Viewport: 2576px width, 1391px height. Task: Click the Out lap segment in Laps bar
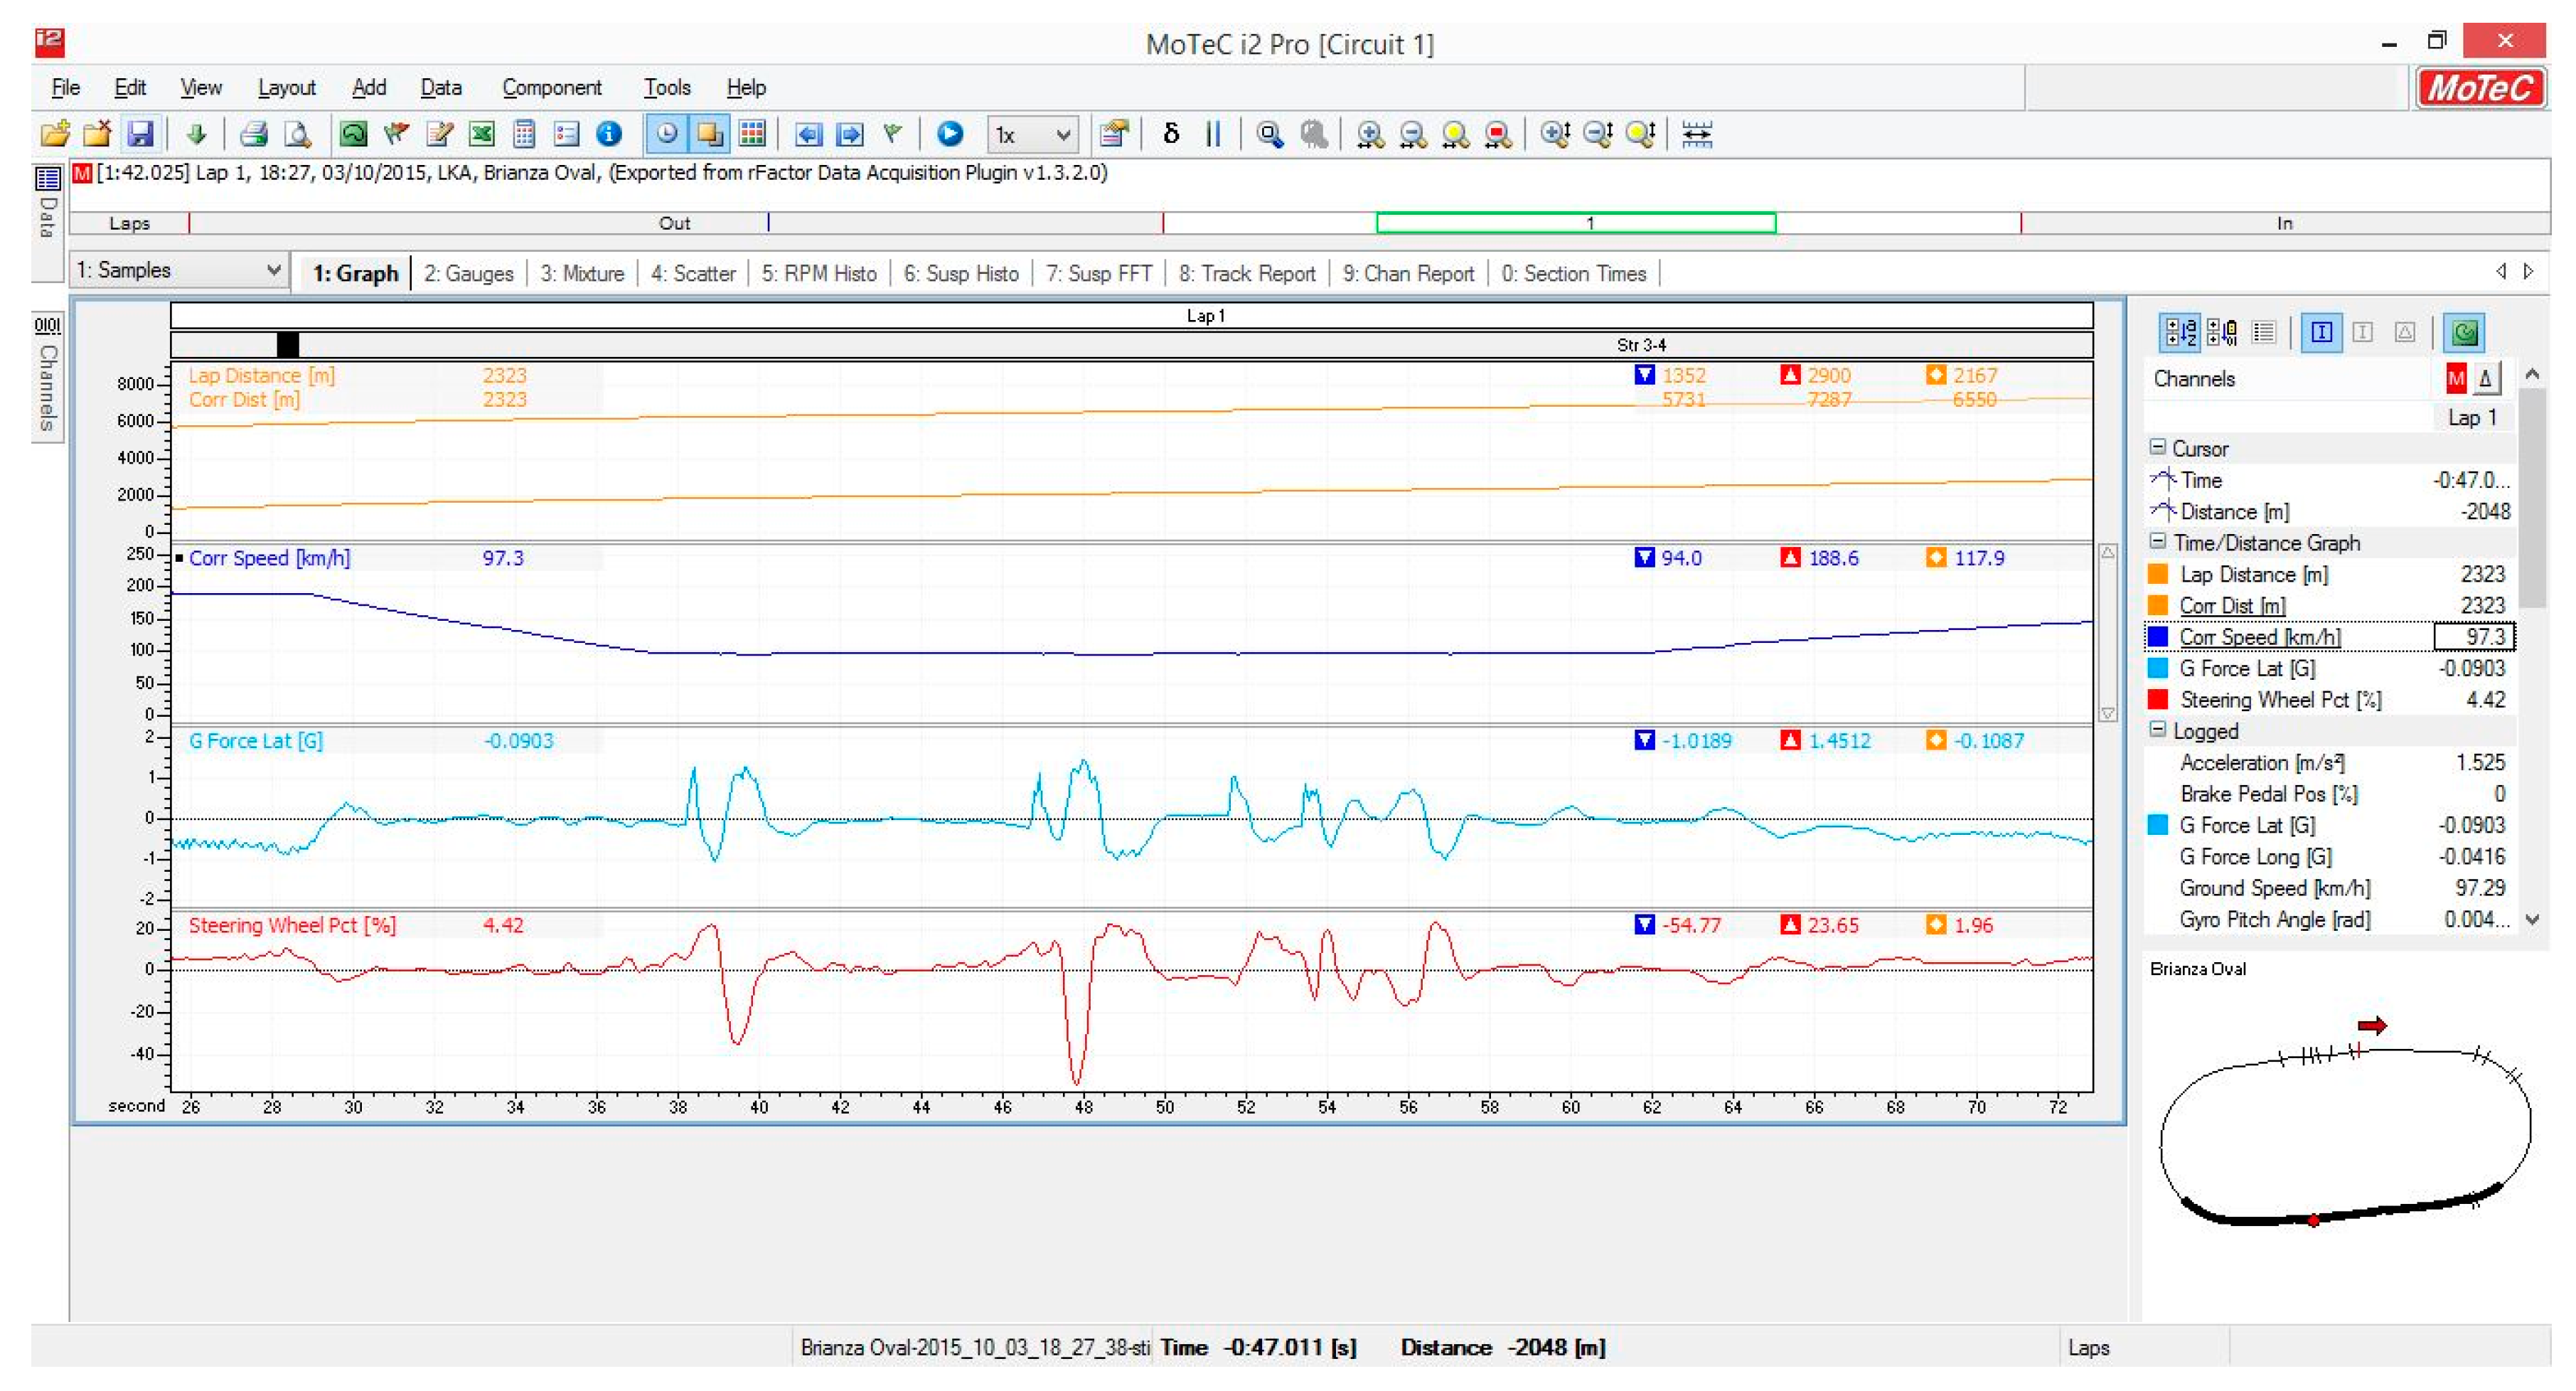click(675, 223)
